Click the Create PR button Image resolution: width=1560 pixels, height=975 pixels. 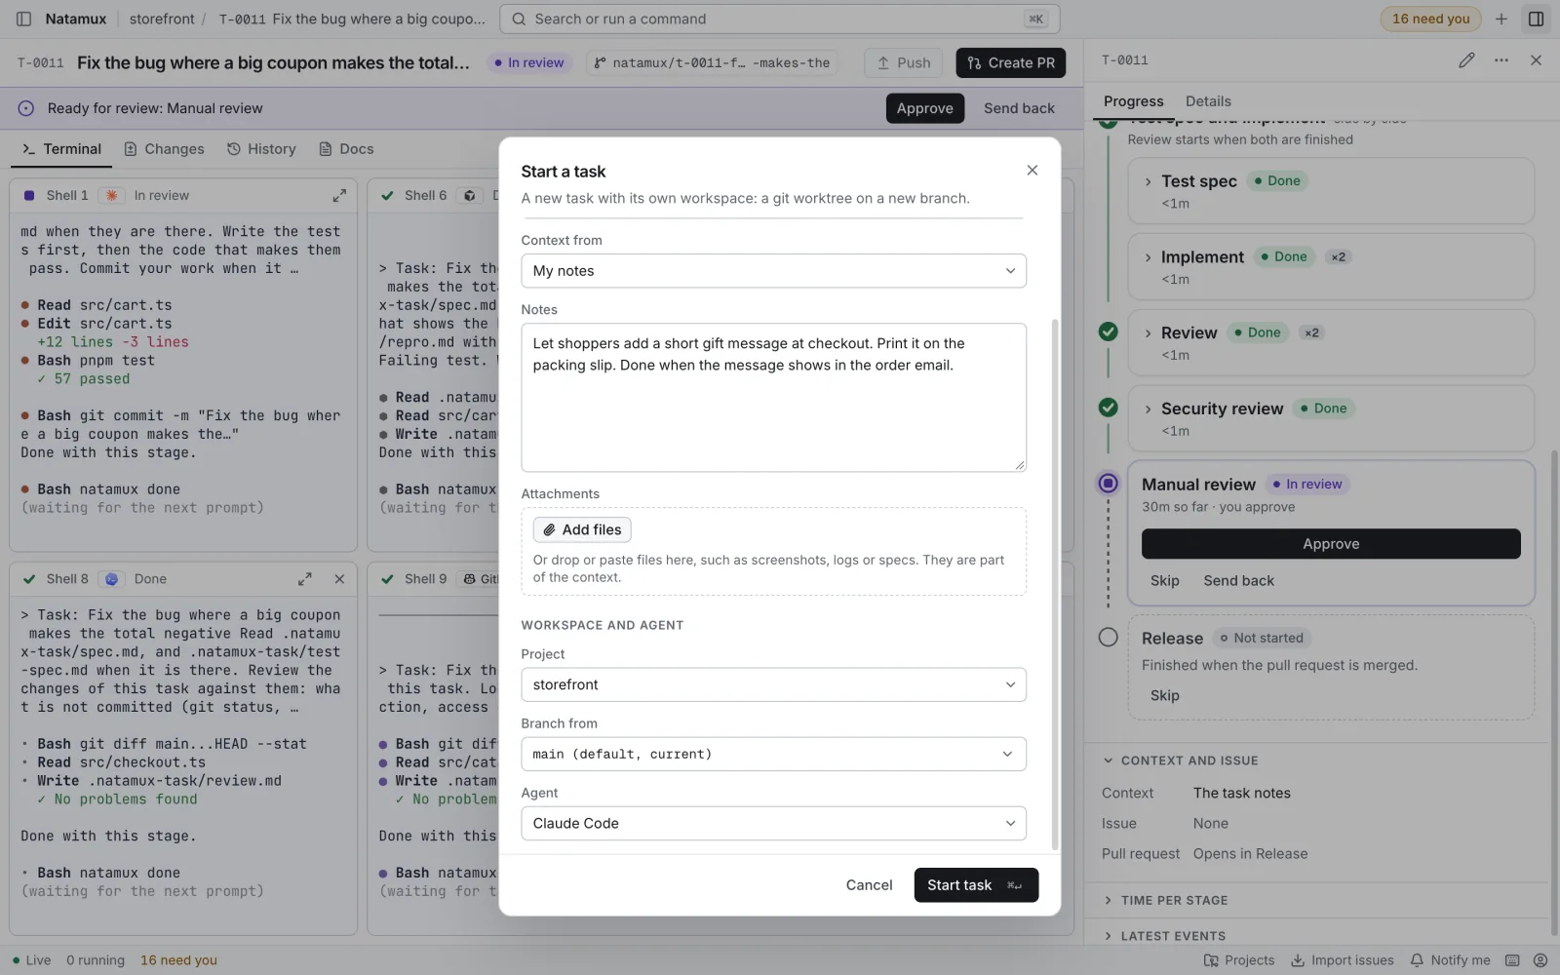pyautogui.click(x=1010, y=62)
